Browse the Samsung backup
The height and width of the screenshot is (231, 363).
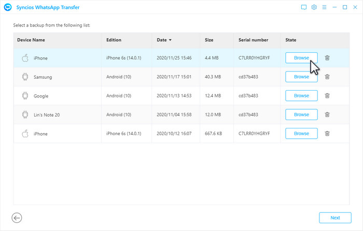[301, 77]
